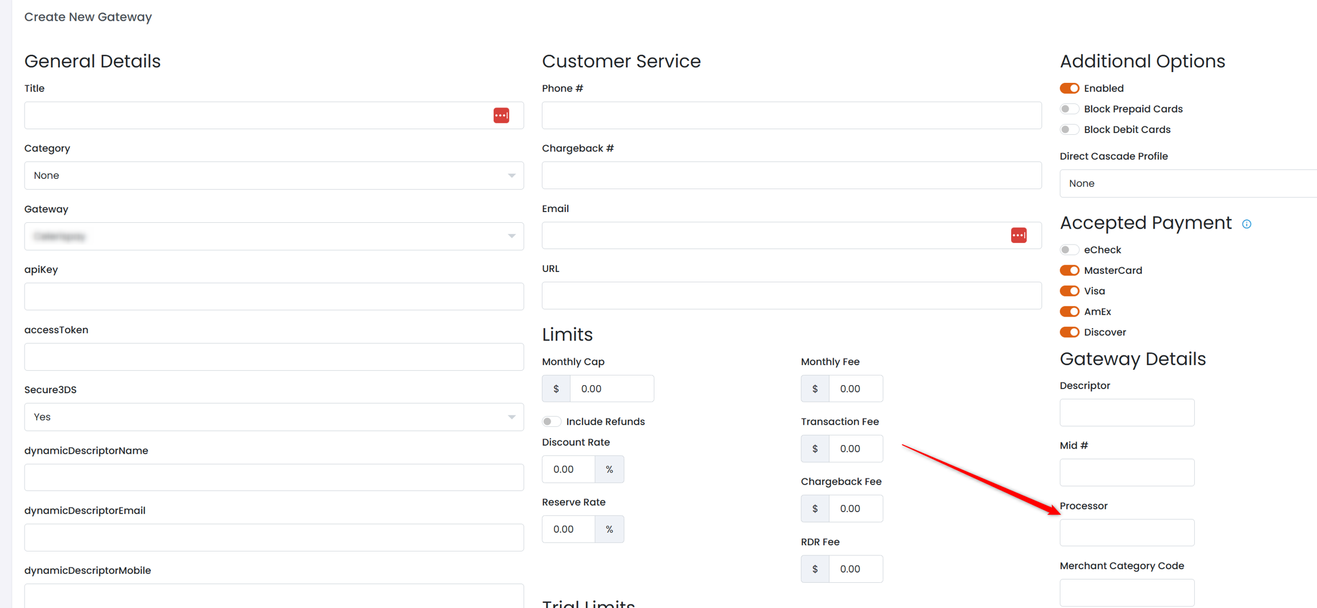Toggle the Discover payment option
Screen dimensions: 1317x608
pos(1069,332)
